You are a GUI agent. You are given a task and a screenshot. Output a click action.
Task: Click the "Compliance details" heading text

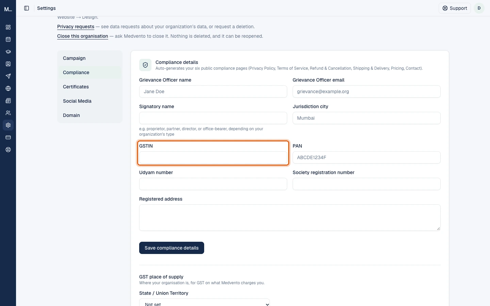(x=177, y=62)
